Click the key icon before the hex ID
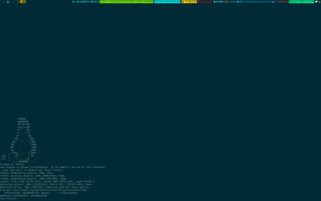Image resolution: width=321 pixels, height=201 pixels. 73,2
